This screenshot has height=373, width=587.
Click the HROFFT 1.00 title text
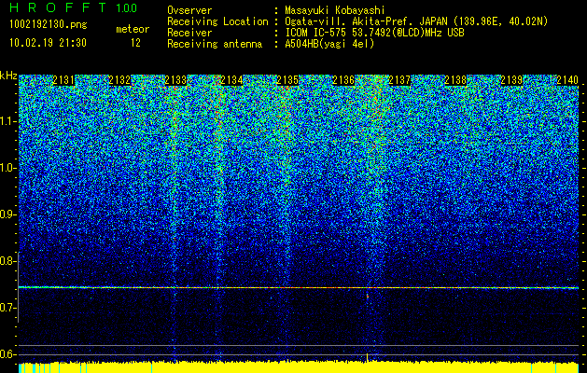(x=73, y=7)
